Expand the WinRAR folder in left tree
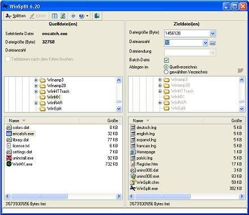 36,103
